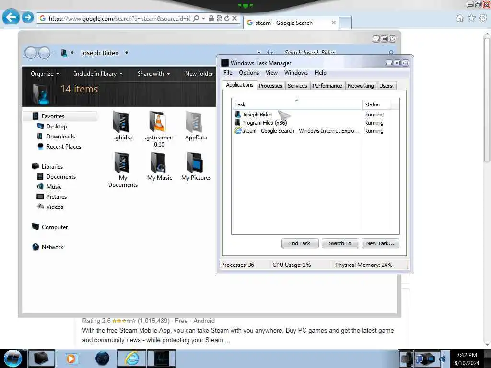This screenshot has width=491, height=368.
Task: Select Desktop under Favorites
Action: pyautogui.click(x=57, y=126)
